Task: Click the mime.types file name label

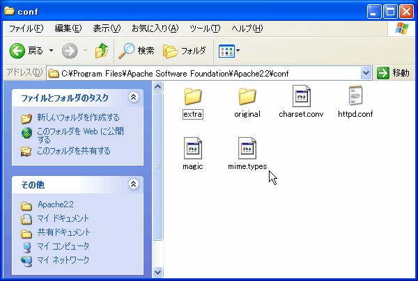Action: point(247,166)
